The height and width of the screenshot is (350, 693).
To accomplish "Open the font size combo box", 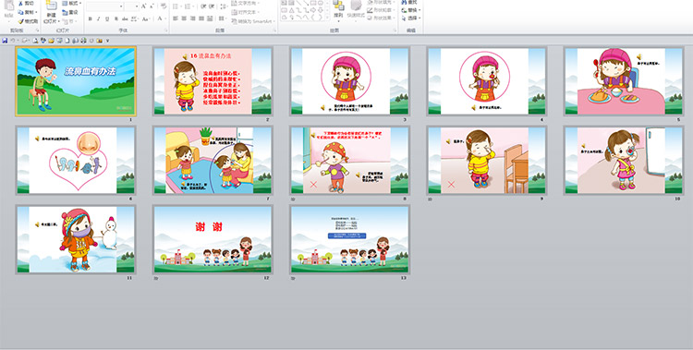I will 132,6.
